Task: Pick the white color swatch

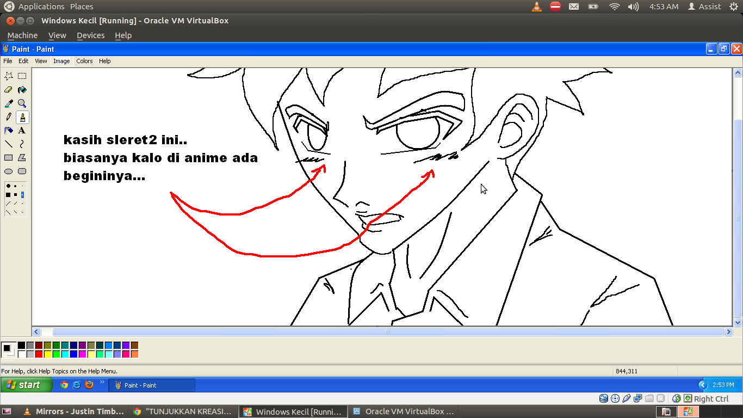Action: pyautogui.click(x=21, y=354)
